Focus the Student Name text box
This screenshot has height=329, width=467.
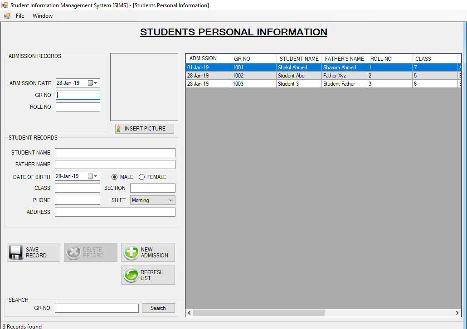(x=115, y=153)
